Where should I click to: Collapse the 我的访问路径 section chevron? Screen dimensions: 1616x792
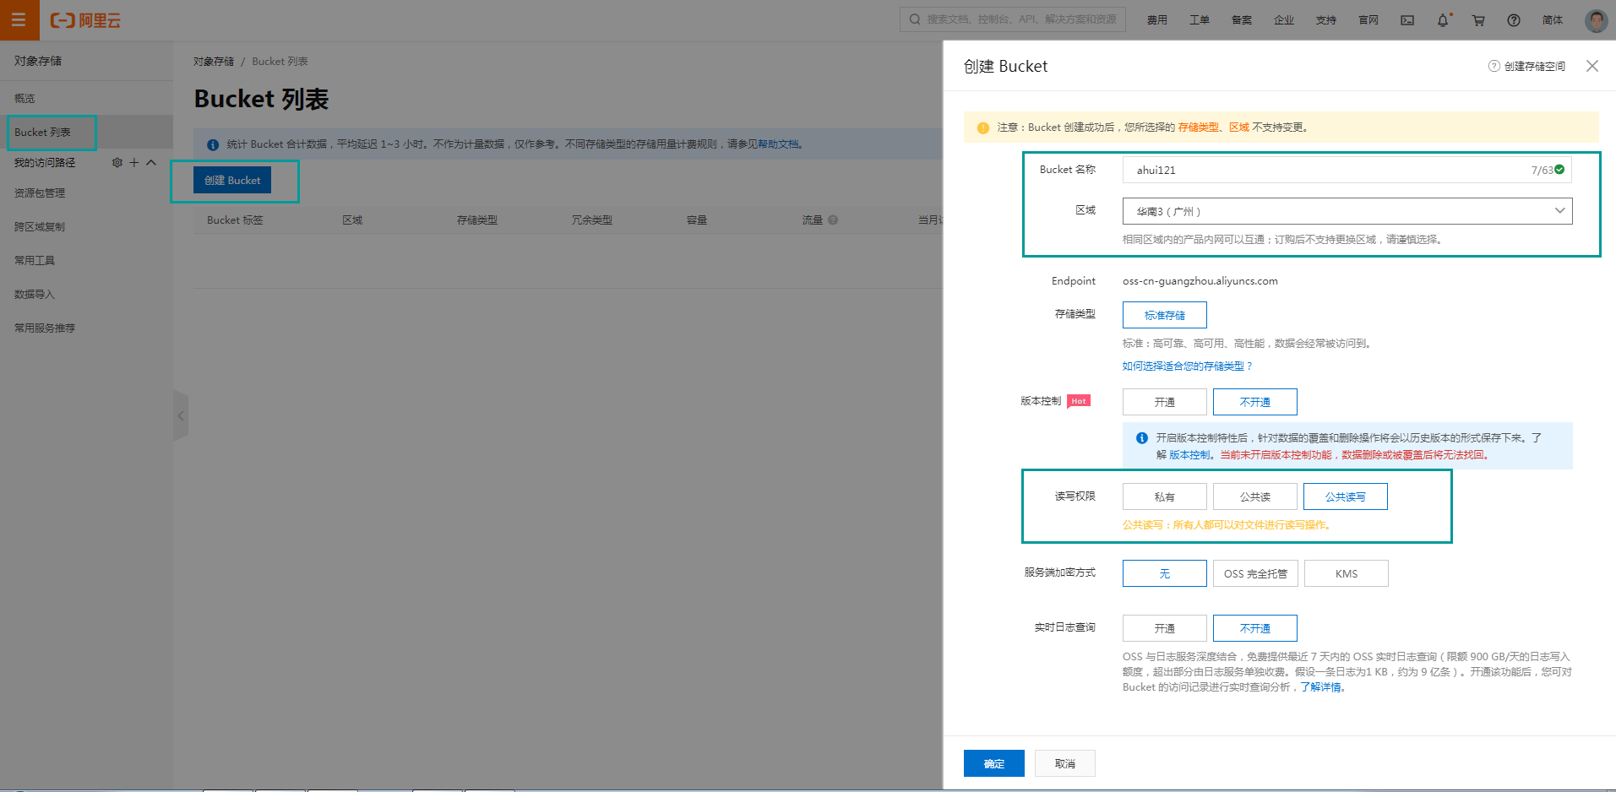tap(151, 163)
